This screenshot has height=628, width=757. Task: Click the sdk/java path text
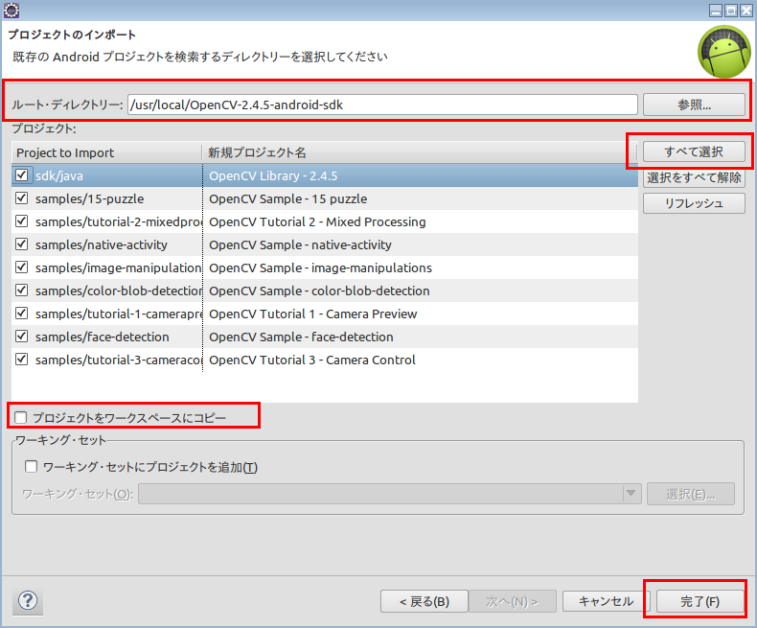(58, 175)
